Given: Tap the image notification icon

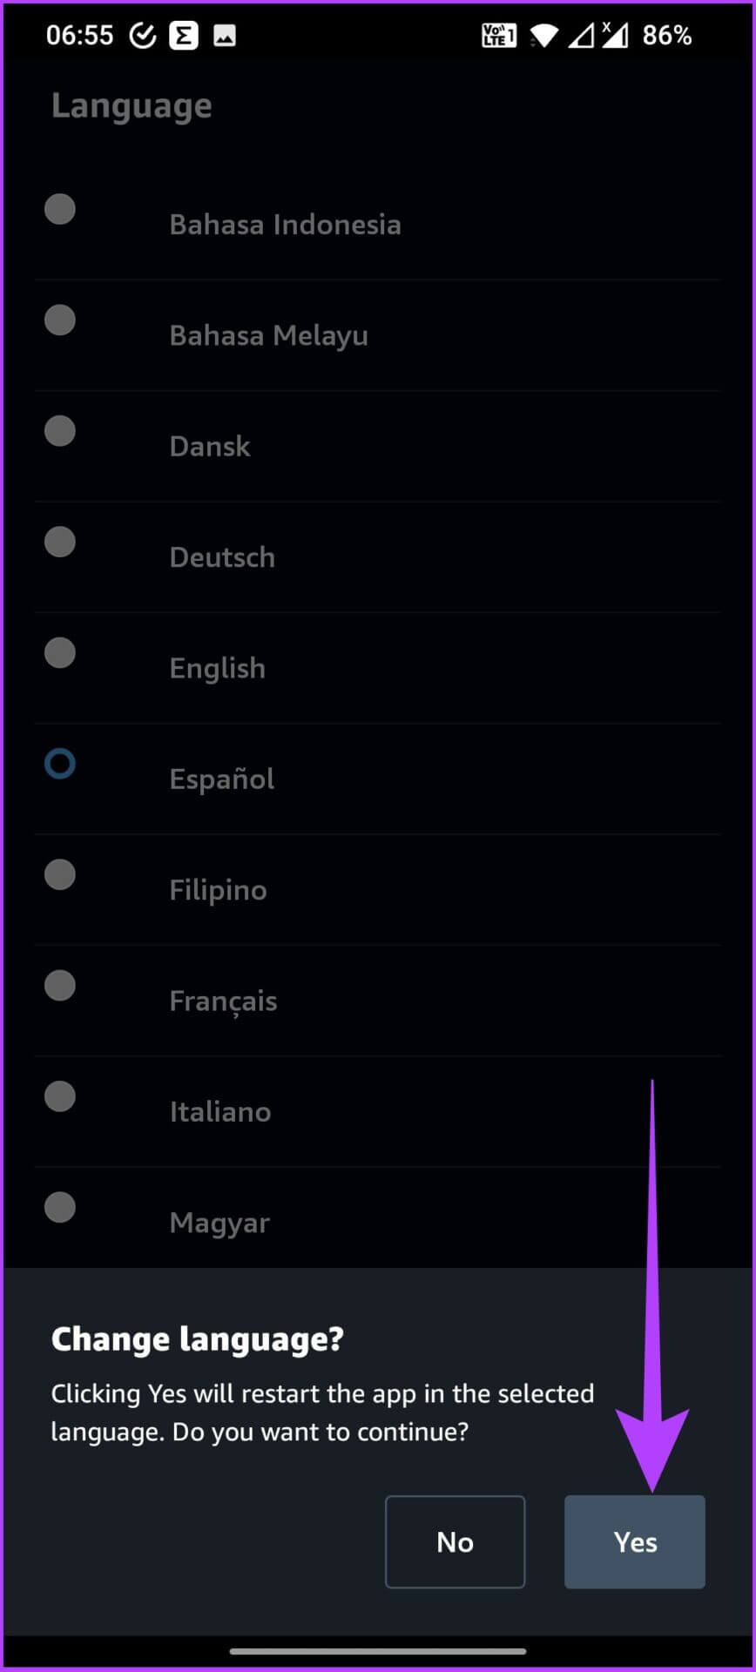Looking at the screenshot, I should click(225, 36).
